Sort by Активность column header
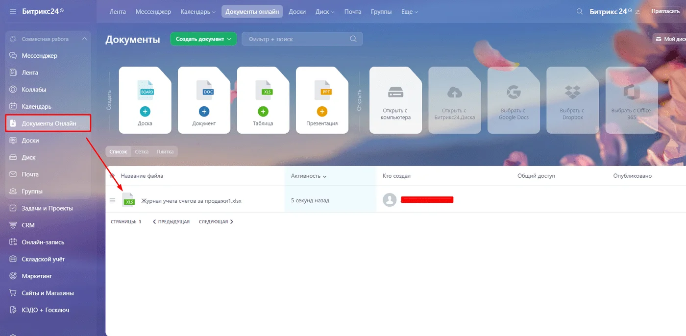686x336 pixels. 309,176
